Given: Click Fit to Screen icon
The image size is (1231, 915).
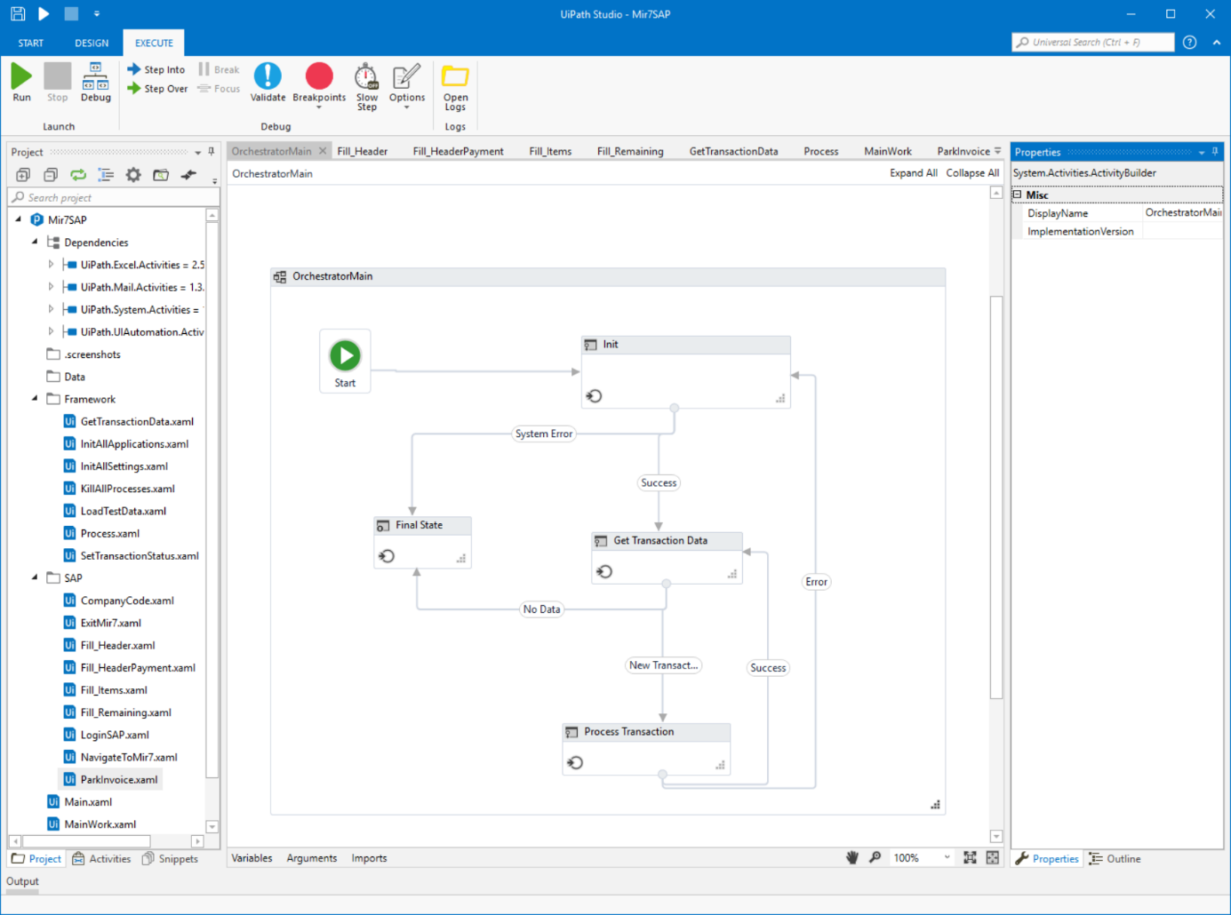Looking at the screenshot, I should [x=970, y=857].
